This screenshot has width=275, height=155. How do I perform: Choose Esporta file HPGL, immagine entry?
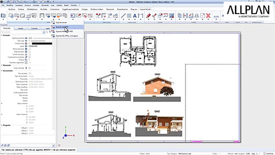(x=67, y=36)
